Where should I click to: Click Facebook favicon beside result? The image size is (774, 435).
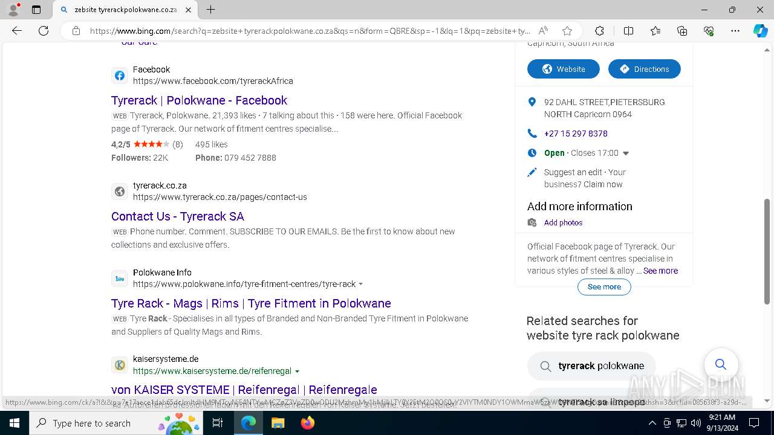coord(120,76)
